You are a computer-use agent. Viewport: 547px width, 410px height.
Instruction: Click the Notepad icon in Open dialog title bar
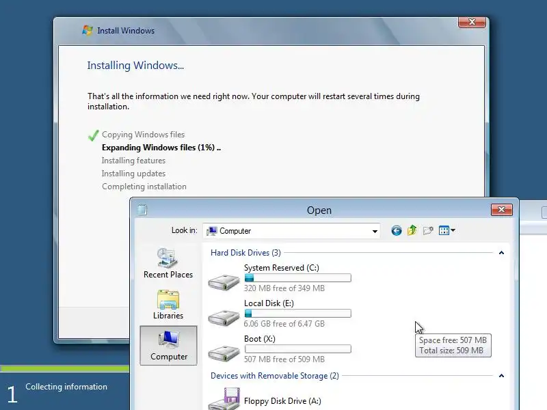(x=142, y=210)
